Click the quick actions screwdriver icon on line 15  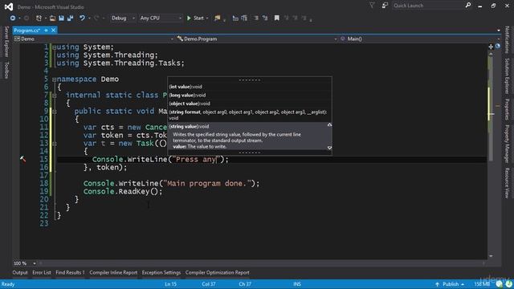(22, 159)
